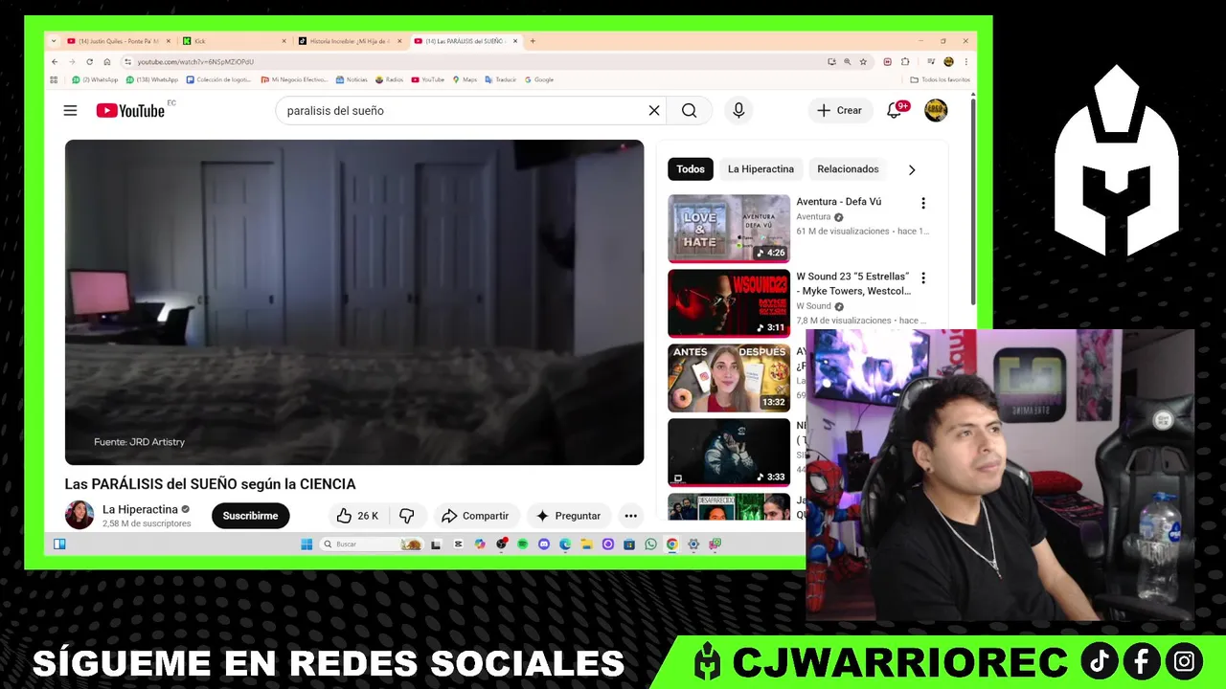Open Discord from the taskbar
Viewport: 1226px width, 689px height.
543,544
